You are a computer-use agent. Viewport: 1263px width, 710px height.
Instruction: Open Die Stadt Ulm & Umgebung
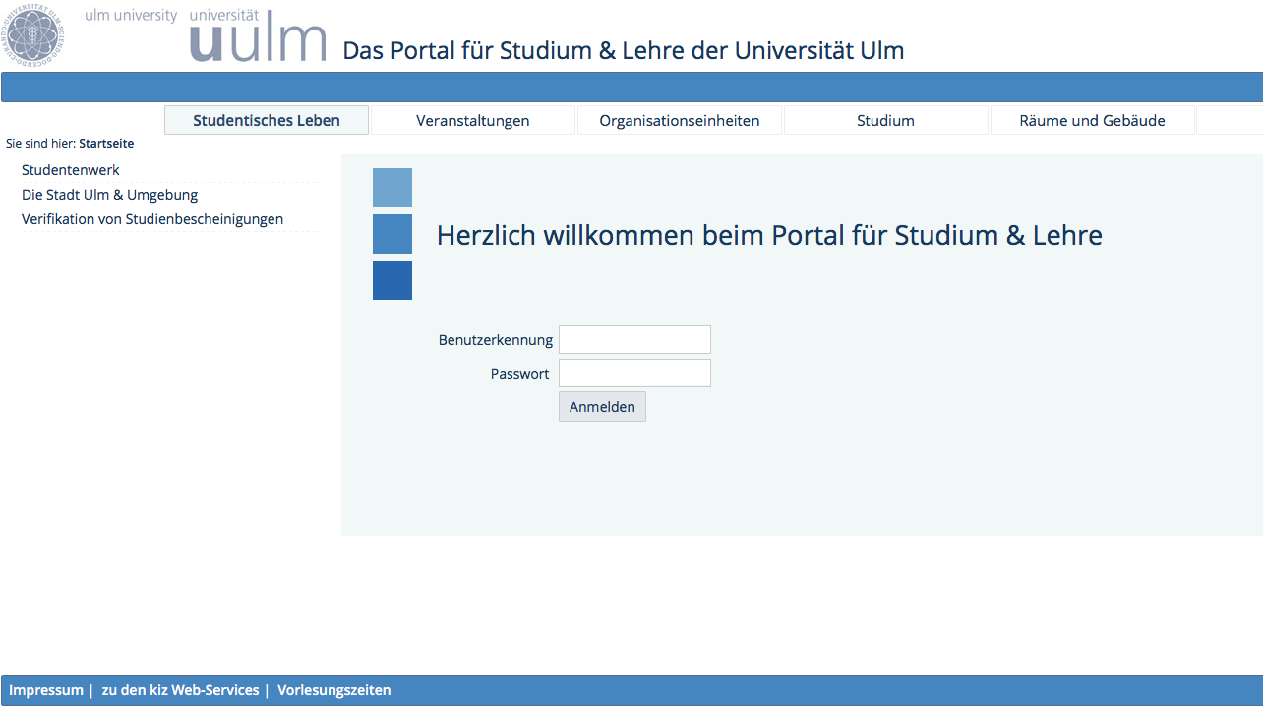coord(109,194)
